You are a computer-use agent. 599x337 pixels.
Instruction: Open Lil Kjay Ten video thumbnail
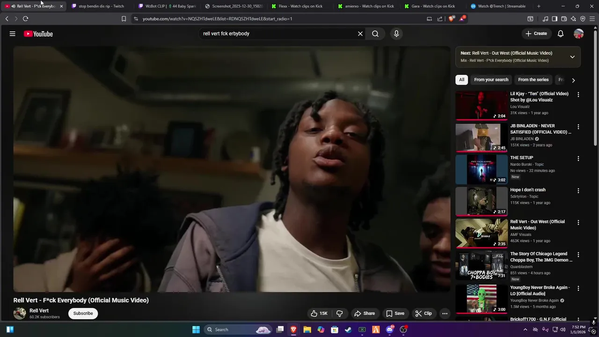[x=482, y=105]
